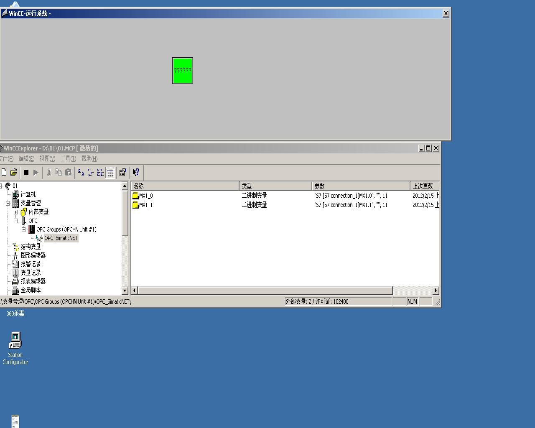Open the 文件(F) menu

(x=6, y=159)
